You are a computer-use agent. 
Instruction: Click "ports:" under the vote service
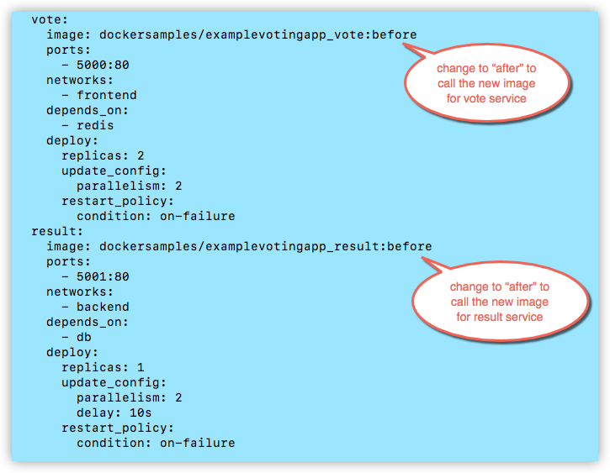[x=68, y=50]
